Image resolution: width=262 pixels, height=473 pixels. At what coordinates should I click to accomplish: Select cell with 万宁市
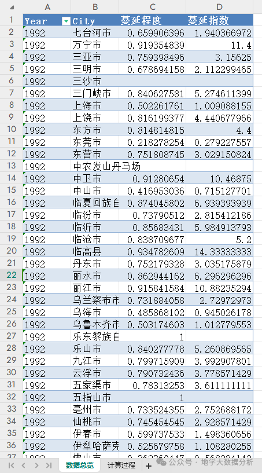(x=95, y=45)
